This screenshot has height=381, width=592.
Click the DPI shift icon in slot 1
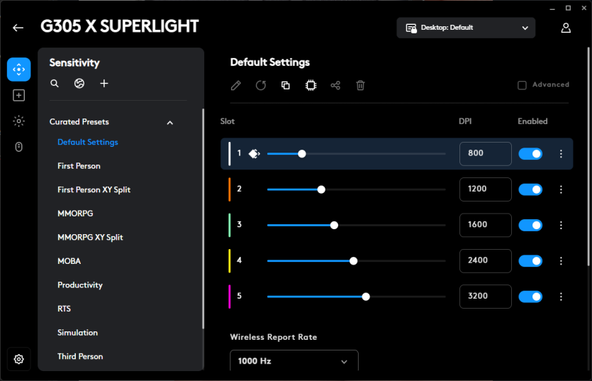click(x=254, y=154)
